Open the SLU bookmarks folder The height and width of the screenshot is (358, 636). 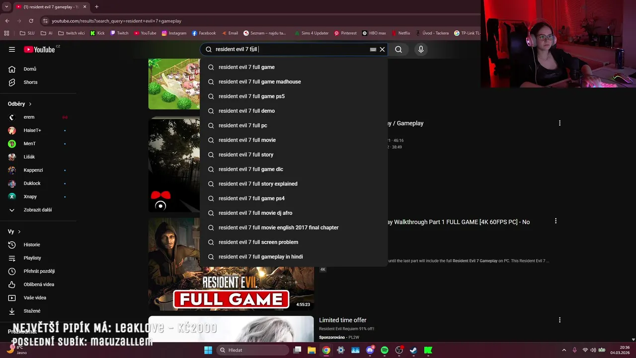(27, 33)
